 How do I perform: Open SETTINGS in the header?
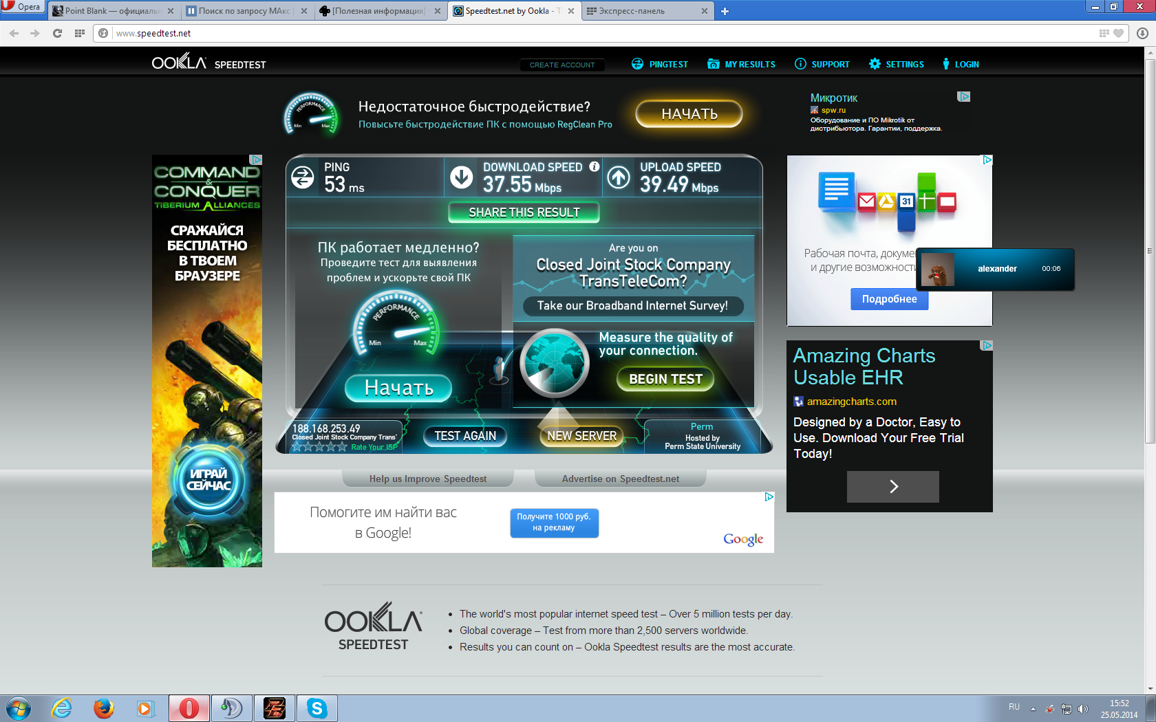click(x=897, y=64)
